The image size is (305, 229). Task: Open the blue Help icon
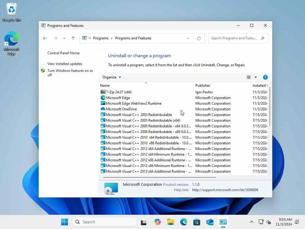pos(265,77)
